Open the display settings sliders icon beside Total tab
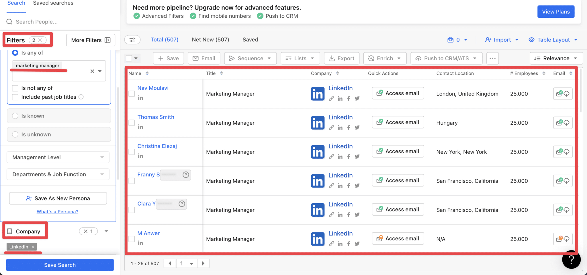 coord(132,39)
